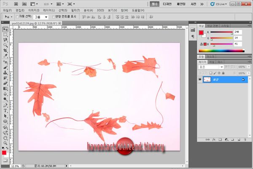The width and height of the screenshot is (253, 169).
Task: Select the Path Selection tool
Action: (5, 116)
